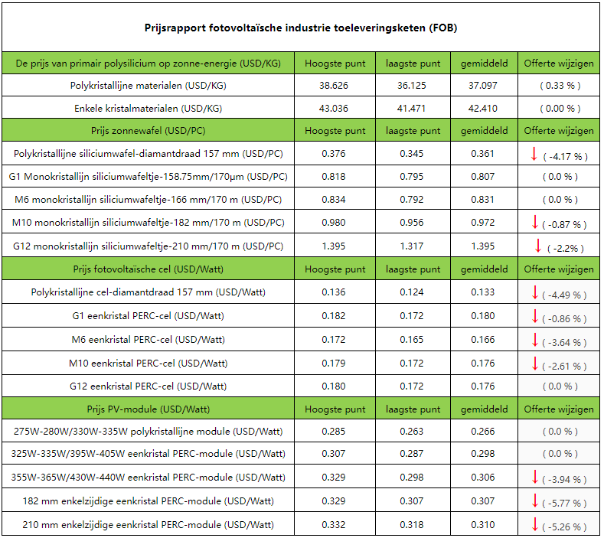Click 'M10 monokristallijn siliciumwafeltje-182 mm/170 m' label
The height and width of the screenshot is (538, 604).
pos(149,223)
